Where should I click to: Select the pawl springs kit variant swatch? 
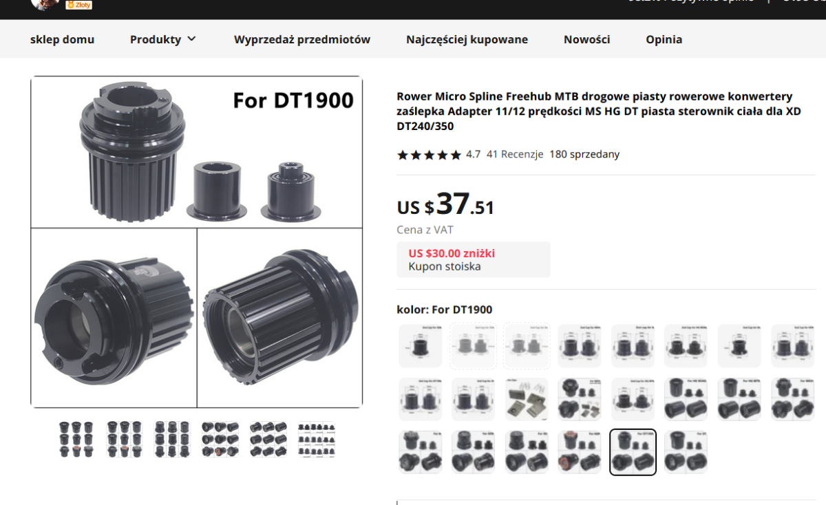527,399
